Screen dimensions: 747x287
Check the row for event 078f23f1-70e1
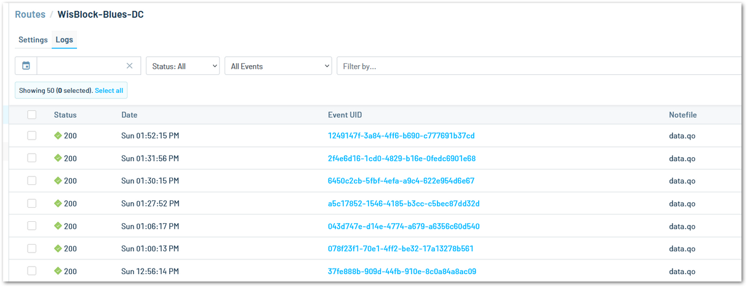pos(32,248)
